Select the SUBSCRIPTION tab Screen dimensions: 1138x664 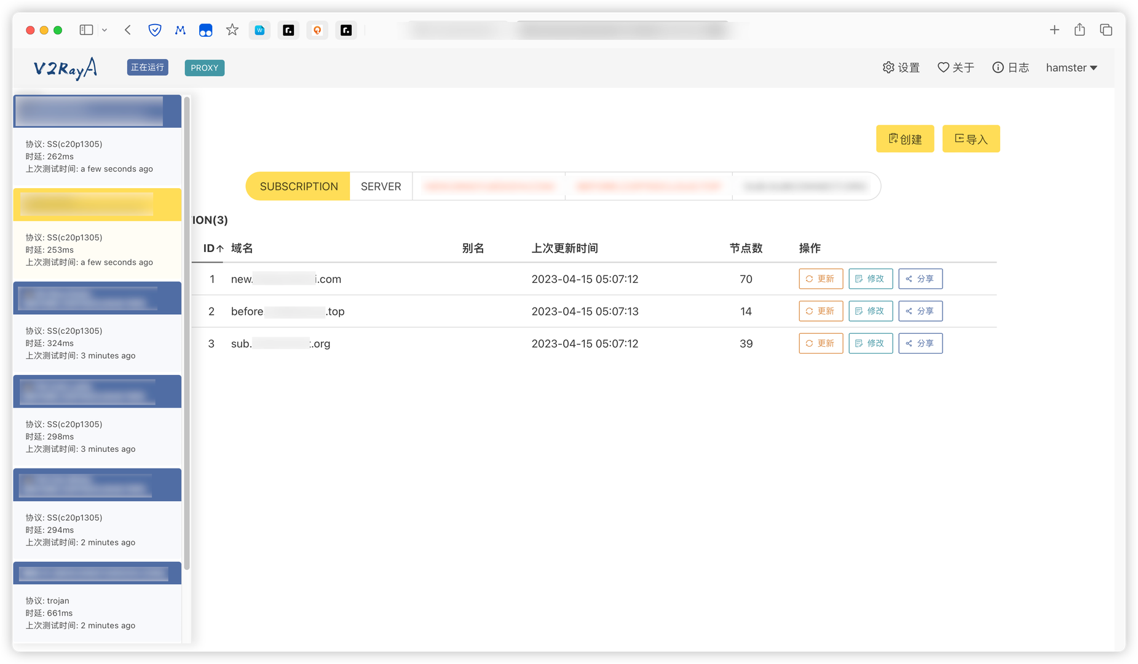299,186
